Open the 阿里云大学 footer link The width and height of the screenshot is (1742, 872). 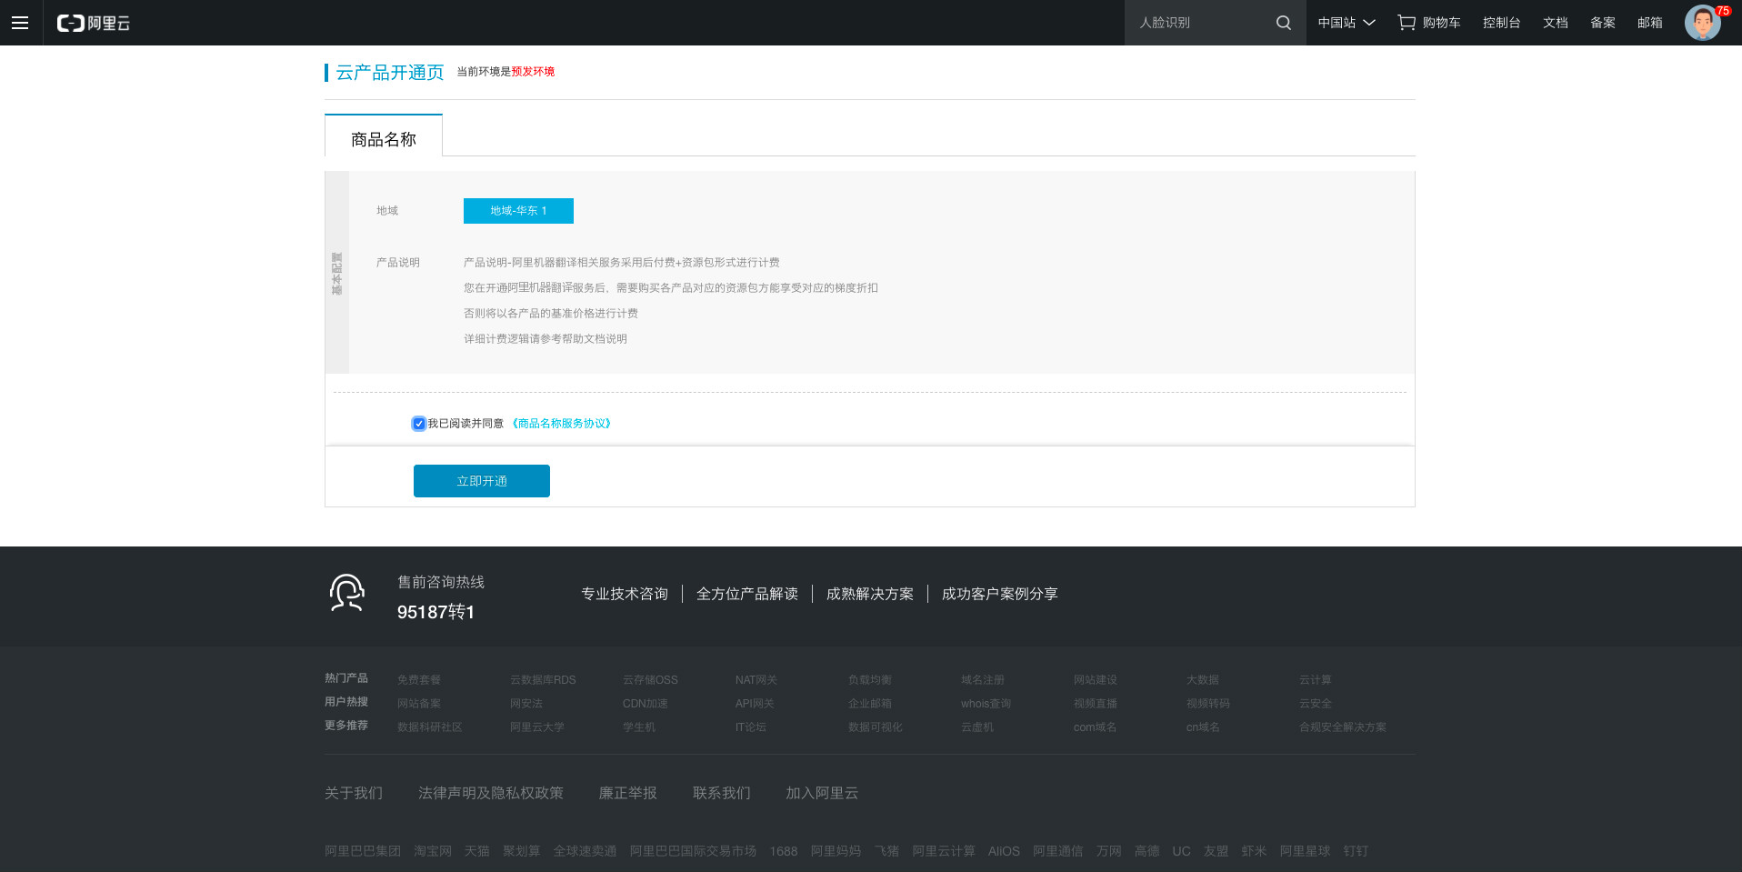(537, 727)
